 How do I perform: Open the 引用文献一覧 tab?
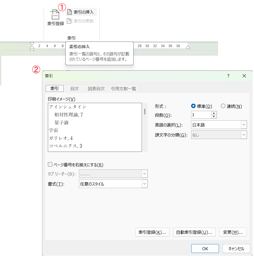point(124,89)
